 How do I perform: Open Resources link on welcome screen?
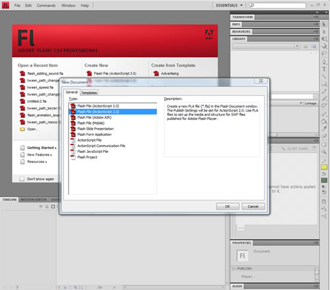coord(37,161)
